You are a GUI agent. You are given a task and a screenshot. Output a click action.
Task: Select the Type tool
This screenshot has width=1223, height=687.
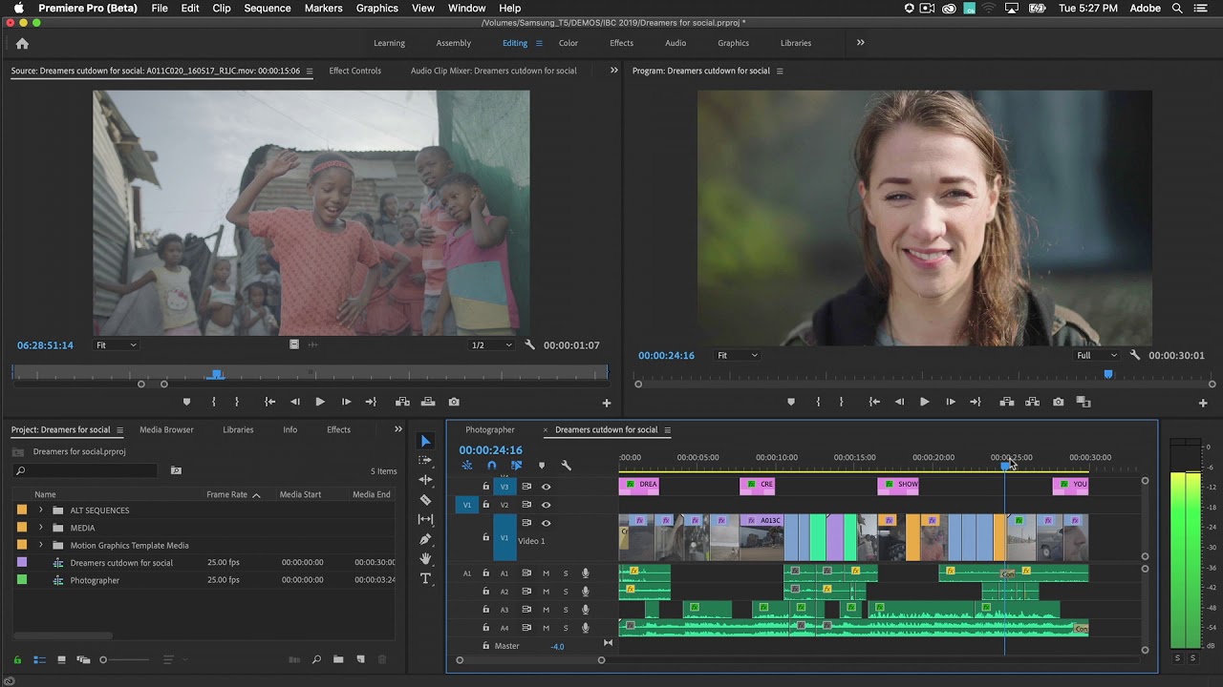tap(425, 577)
